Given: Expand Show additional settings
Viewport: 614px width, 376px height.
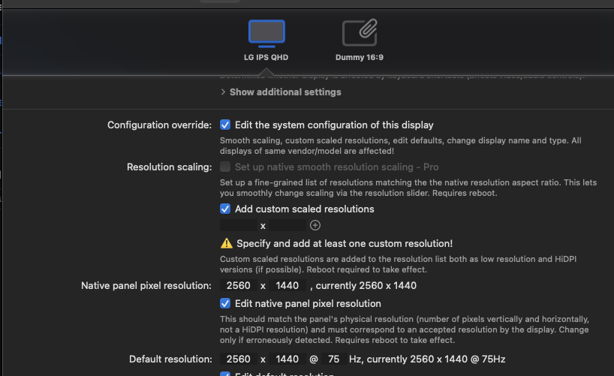Looking at the screenshot, I should 285,92.
